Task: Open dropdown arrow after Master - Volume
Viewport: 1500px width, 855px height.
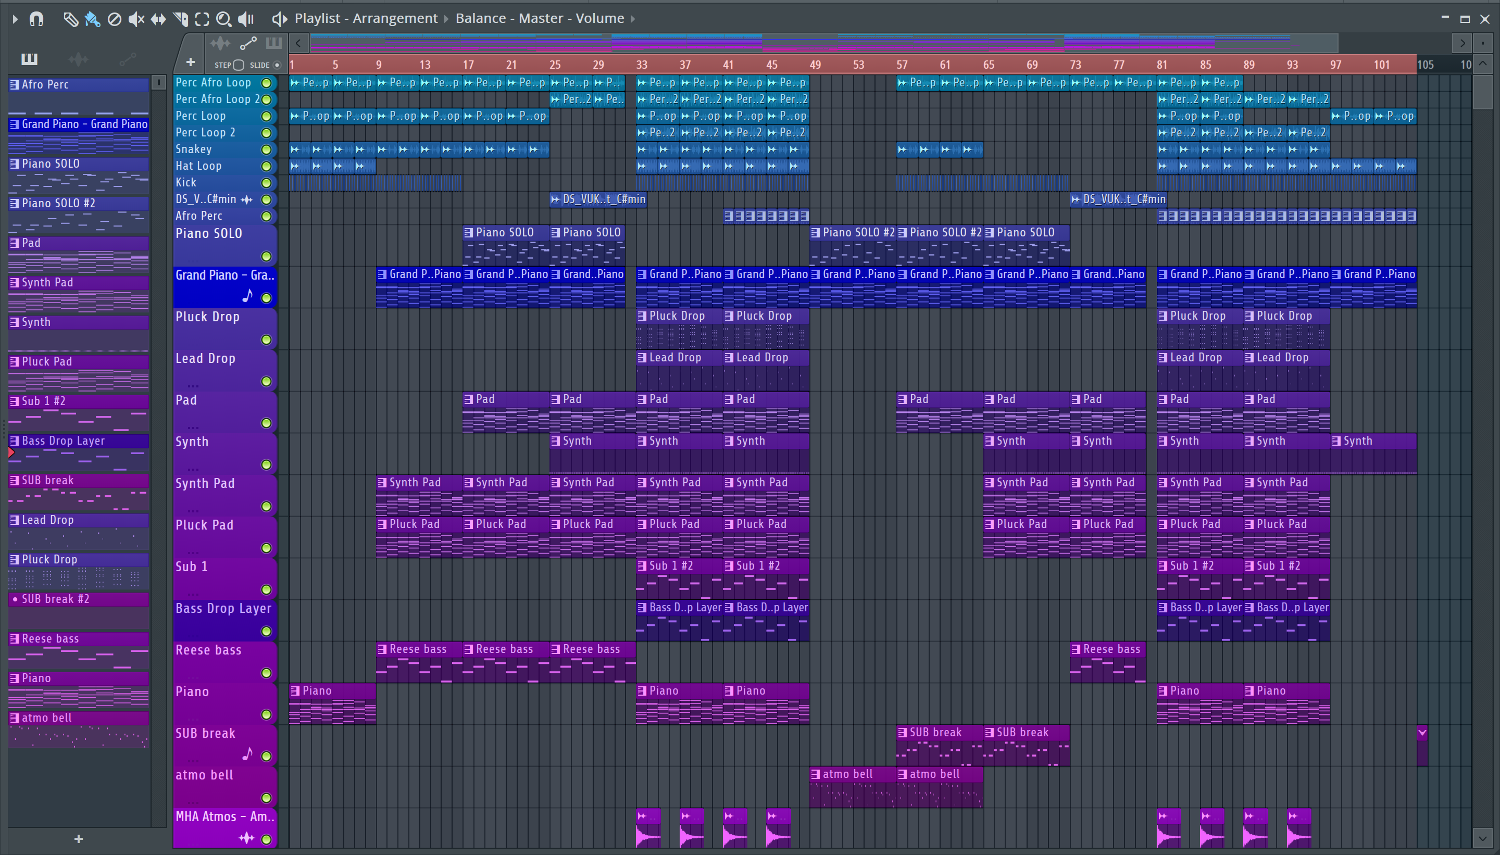Action: pos(633,19)
